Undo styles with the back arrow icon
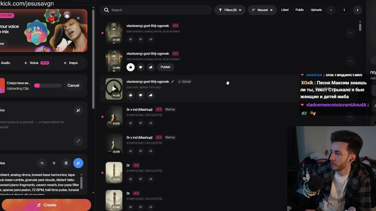This screenshot has height=211, width=376. (42, 163)
